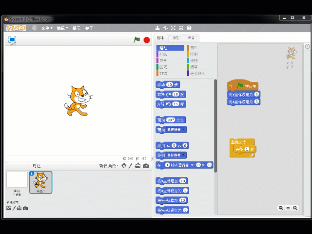Zoom out the scripts area
The height and width of the screenshot is (234, 312).
(281, 208)
